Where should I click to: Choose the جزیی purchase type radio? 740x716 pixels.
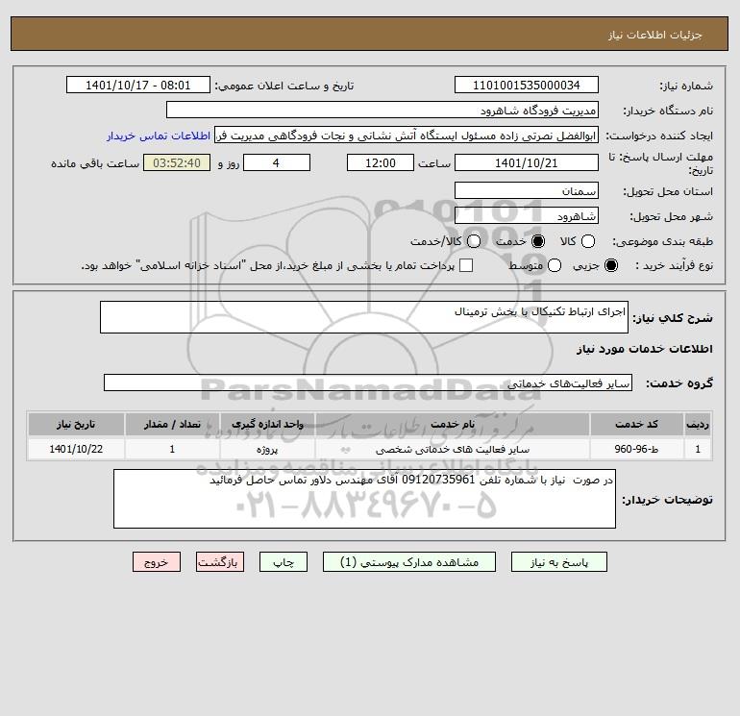click(x=610, y=265)
